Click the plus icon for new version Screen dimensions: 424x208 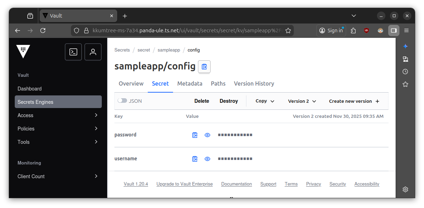pos(378,101)
